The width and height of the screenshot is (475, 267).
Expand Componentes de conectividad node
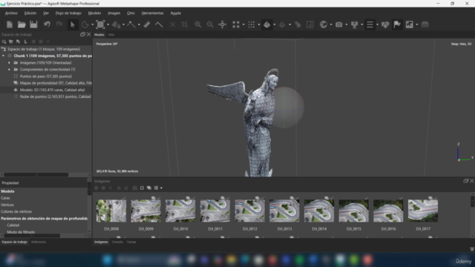point(9,69)
